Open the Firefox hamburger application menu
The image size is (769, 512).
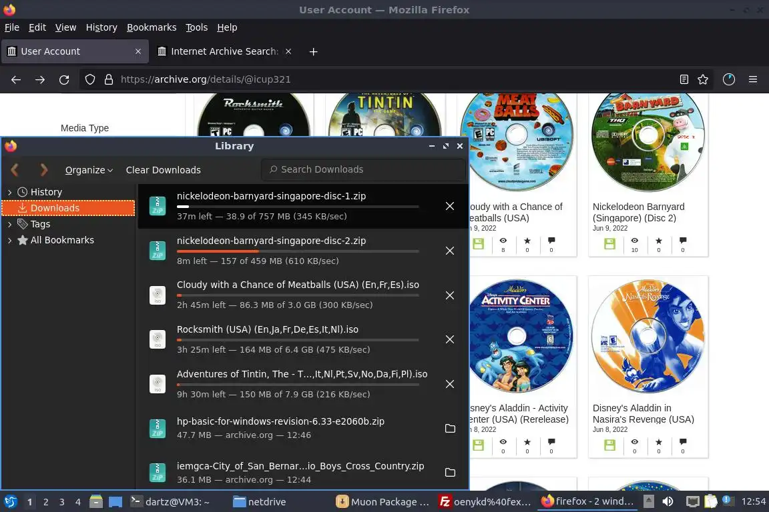tap(753, 79)
